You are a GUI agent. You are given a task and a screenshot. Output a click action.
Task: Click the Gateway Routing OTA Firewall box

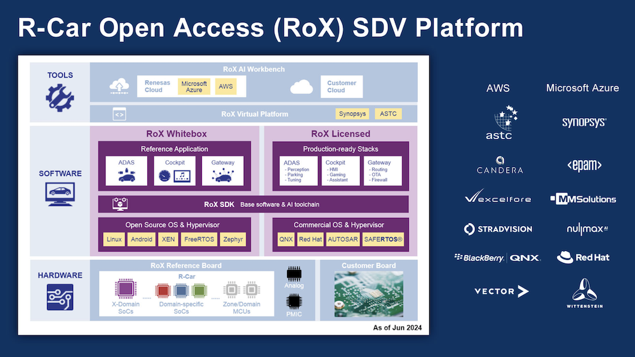[383, 171]
